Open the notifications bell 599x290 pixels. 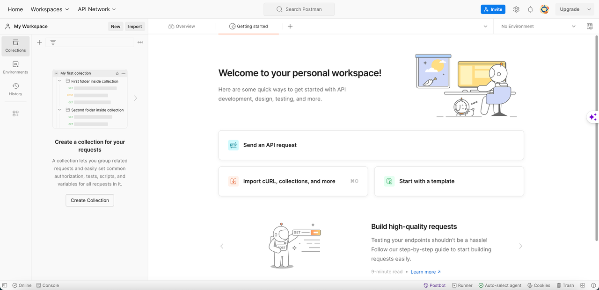pyautogui.click(x=530, y=9)
